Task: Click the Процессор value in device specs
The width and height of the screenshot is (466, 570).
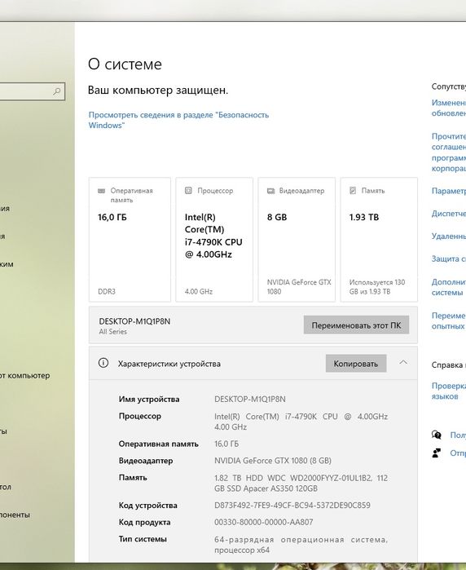Action: 301,422
